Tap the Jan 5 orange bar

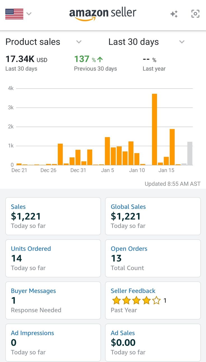click(x=107, y=151)
